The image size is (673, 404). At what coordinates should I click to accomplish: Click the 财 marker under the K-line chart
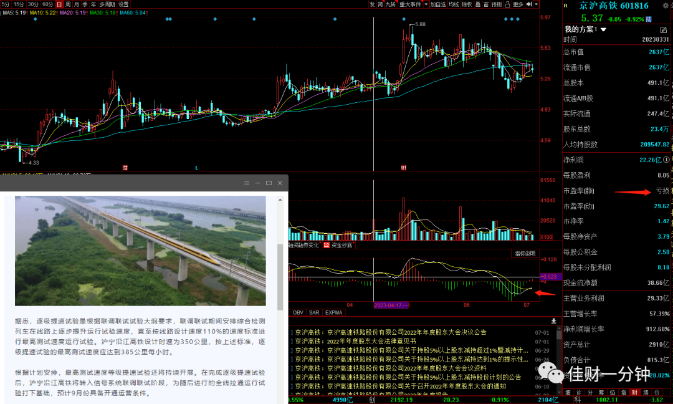click(x=403, y=168)
